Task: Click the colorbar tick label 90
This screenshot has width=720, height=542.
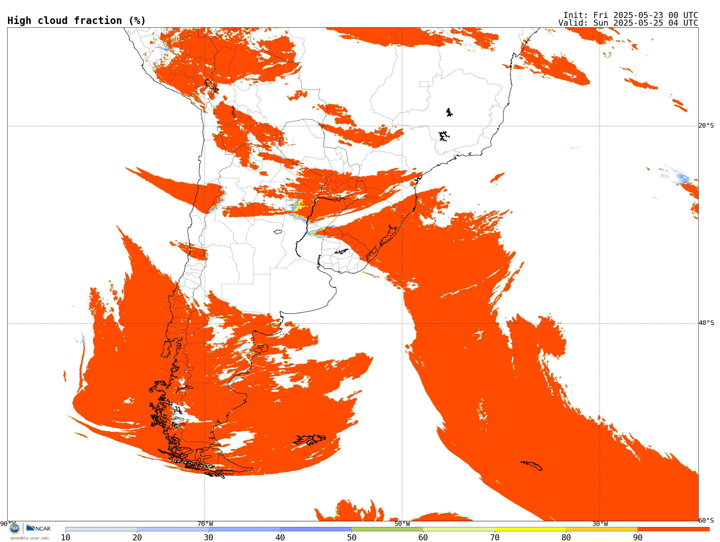Action: 638,537
